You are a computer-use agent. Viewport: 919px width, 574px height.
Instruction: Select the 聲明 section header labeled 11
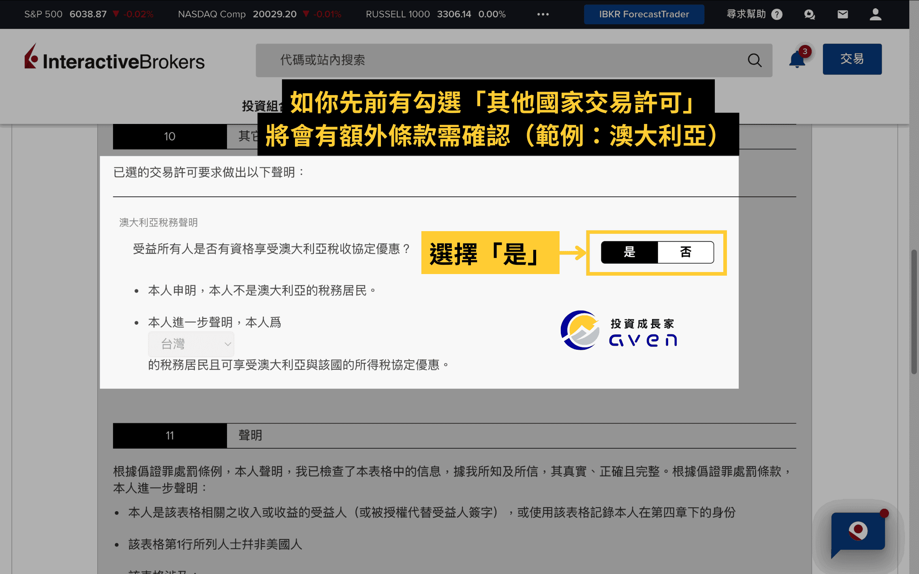[250, 436]
